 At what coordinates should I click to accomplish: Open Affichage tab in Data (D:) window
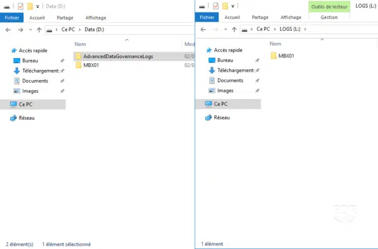pyautogui.click(x=96, y=18)
